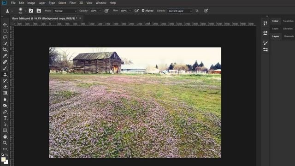Viewport: 295px width, 166px height.
Task: Open the History panel icon
Action: pyautogui.click(x=265, y=23)
